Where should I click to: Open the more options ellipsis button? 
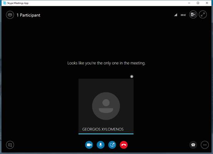(205, 145)
